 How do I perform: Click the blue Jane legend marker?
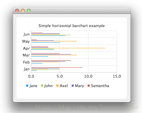(27, 86)
